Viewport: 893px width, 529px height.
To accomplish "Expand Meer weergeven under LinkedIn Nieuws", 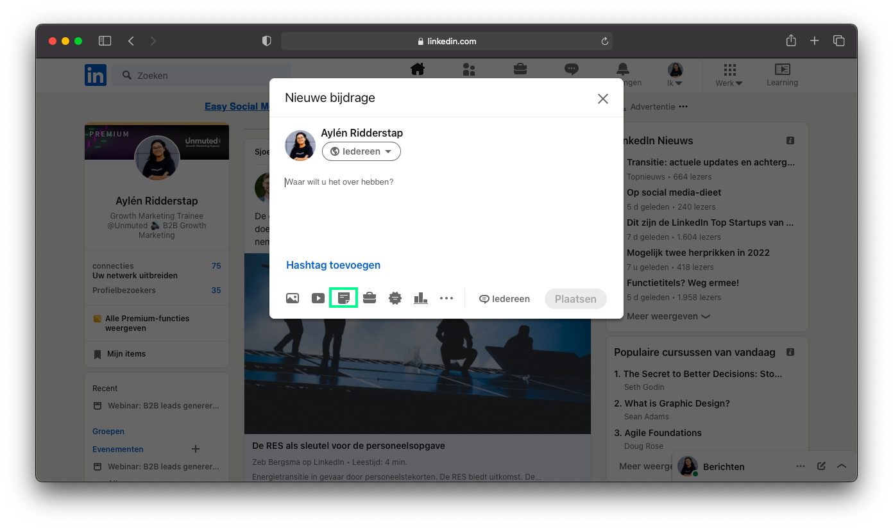I will (x=668, y=316).
